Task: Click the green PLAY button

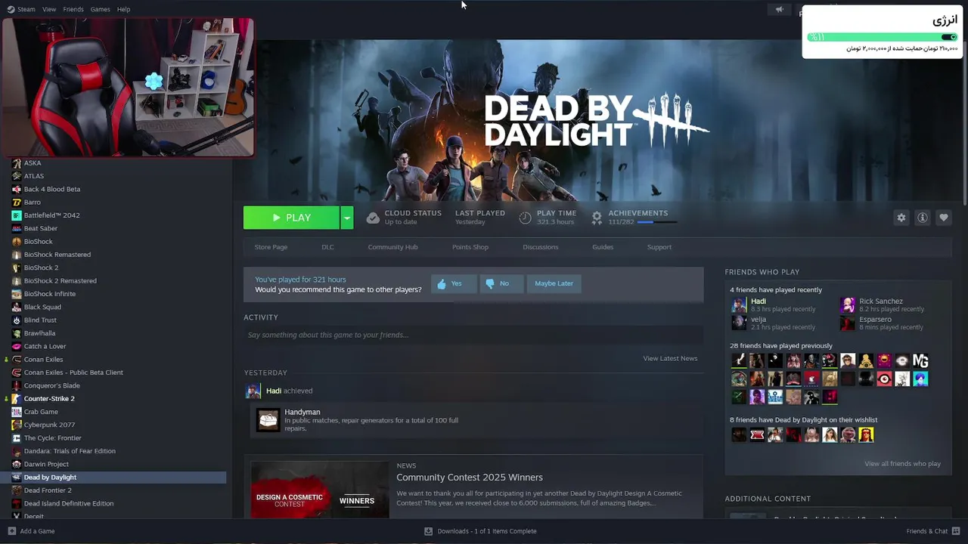Action: 291,218
